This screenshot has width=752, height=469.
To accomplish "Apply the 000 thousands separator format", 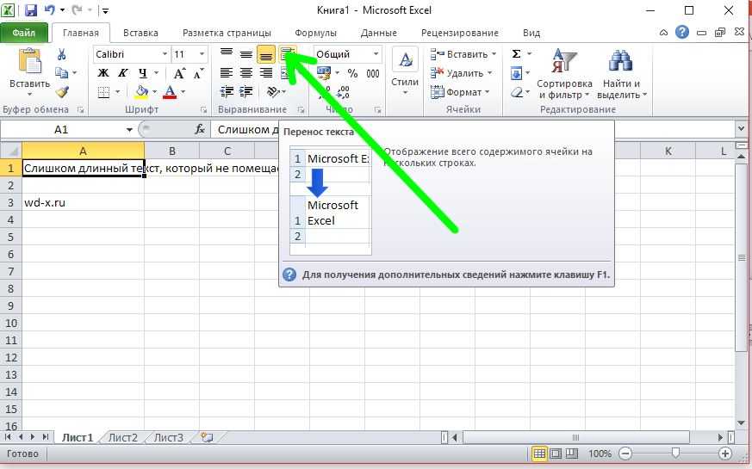I will click(373, 73).
